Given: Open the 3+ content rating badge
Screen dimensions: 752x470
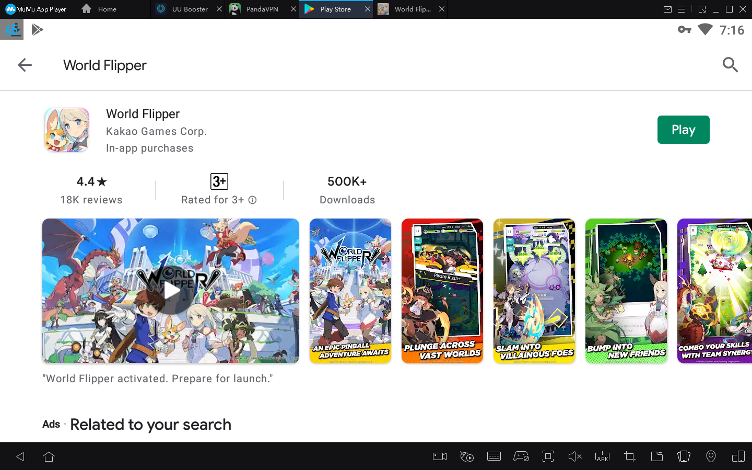Looking at the screenshot, I should [219, 181].
